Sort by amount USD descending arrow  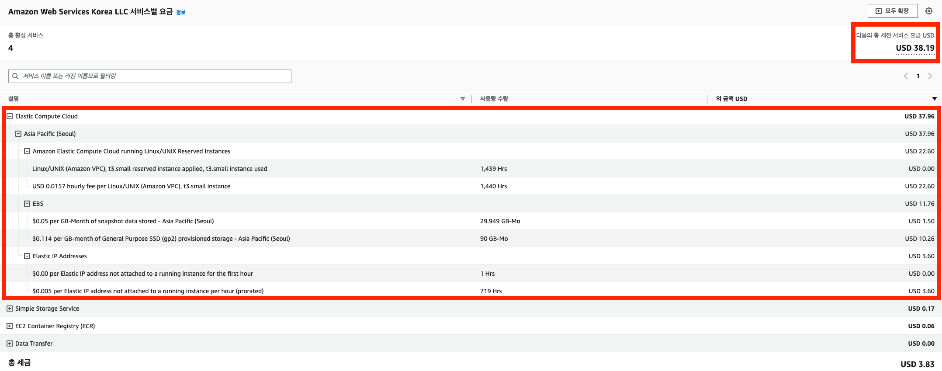[935, 99]
